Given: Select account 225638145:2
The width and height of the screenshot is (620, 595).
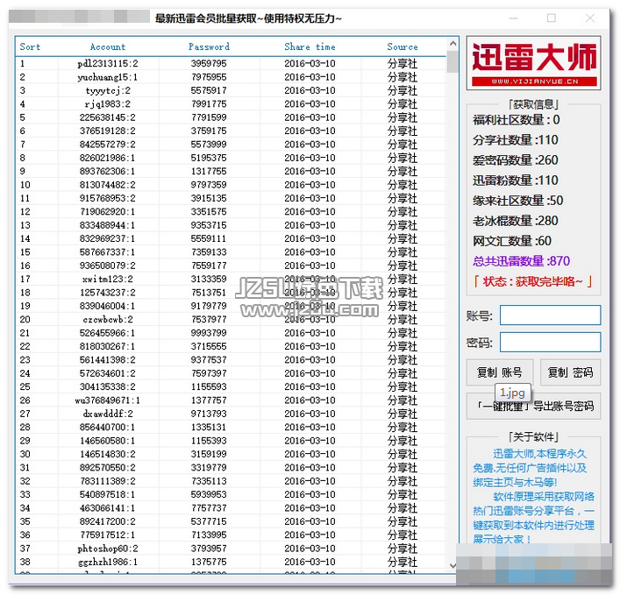Looking at the screenshot, I should coord(108,117).
